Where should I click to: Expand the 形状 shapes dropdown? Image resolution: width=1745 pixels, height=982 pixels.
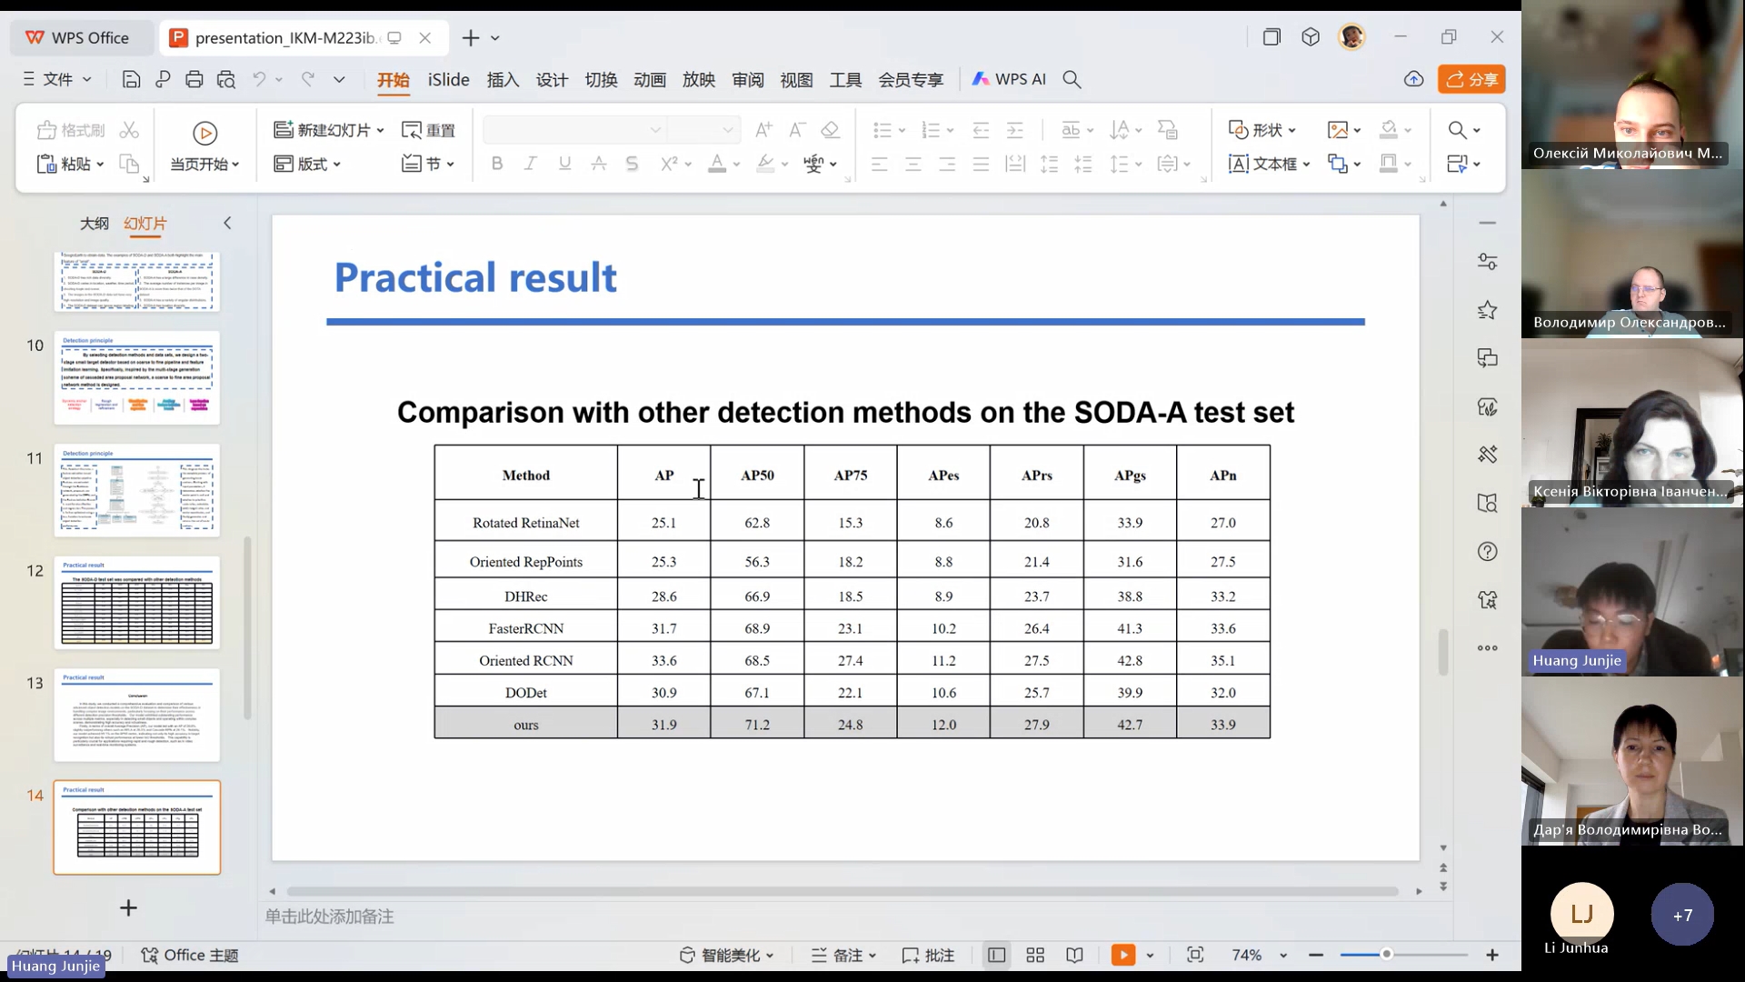(x=1291, y=131)
